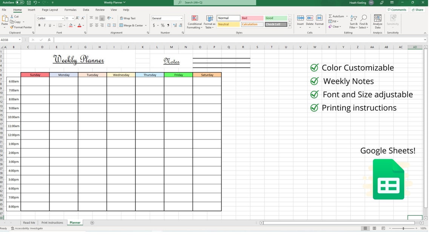Toggle bold formatting
The width and height of the screenshot is (430, 238).
(x=39, y=25)
